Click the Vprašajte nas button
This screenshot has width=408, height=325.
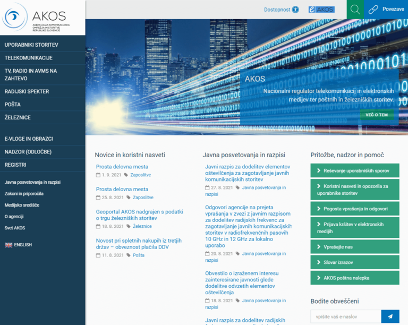pyautogui.click(x=355, y=247)
